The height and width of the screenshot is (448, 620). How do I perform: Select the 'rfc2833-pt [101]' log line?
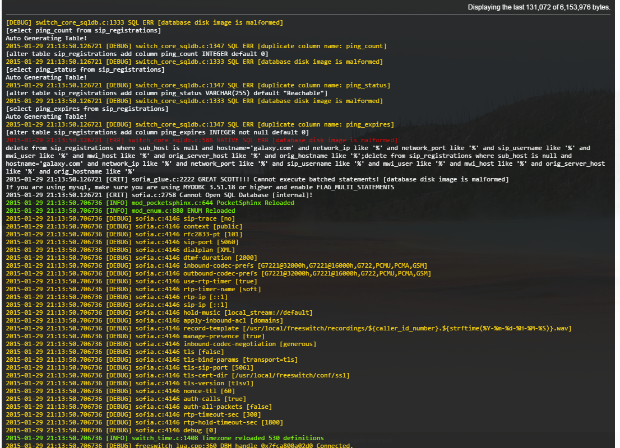pyautogui.click(x=124, y=234)
